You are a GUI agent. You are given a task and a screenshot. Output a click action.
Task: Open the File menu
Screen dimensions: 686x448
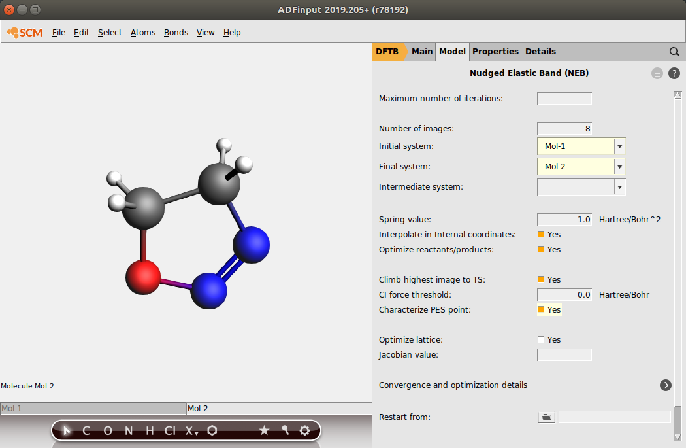(59, 33)
